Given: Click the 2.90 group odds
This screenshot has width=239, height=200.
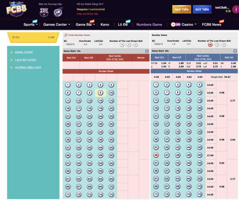Looking at the screenshot, I should 233,140.
